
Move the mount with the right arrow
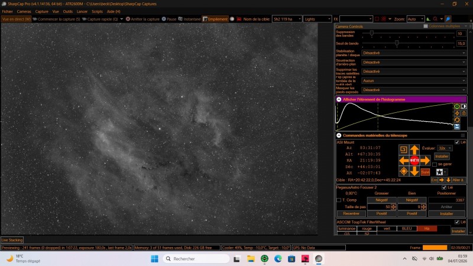425,160
